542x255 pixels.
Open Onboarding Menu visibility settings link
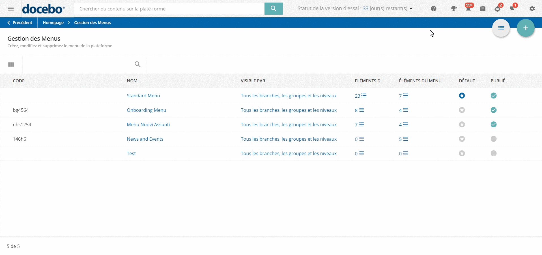[x=289, y=110]
